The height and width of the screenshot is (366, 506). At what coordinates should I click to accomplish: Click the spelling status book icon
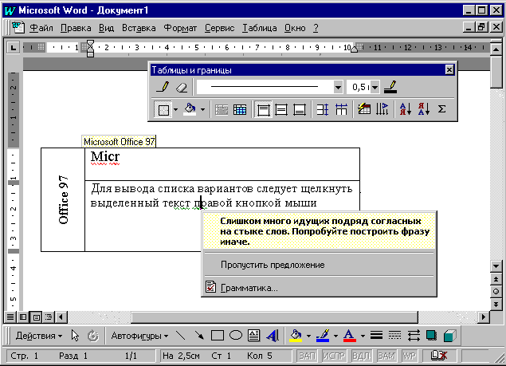click(x=439, y=356)
